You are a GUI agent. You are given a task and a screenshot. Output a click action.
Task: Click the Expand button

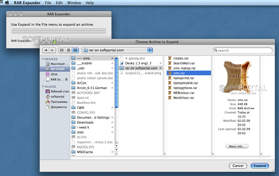[x=260, y=166]
